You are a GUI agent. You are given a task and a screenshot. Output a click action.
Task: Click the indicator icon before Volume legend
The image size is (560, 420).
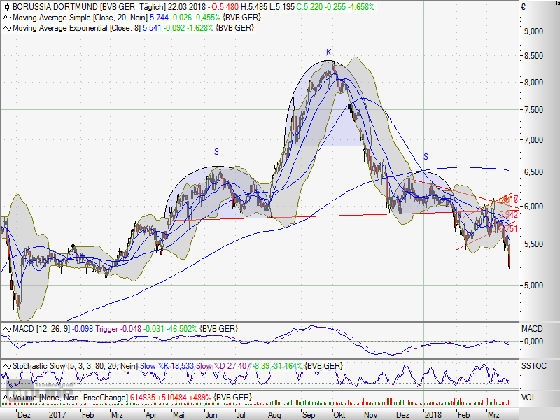pos(7,398)
